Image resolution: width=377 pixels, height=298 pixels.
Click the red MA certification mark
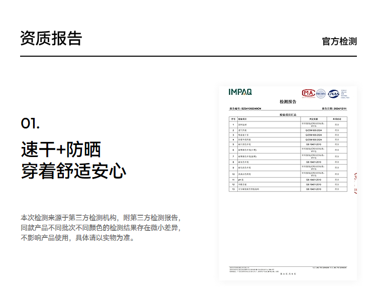(308, 93)
